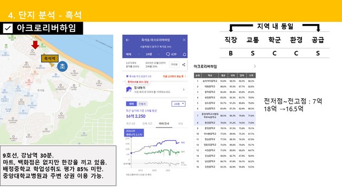342x192 pixels.
Task: Select the last chart tab labeled 비교
Action: (181, 124)
